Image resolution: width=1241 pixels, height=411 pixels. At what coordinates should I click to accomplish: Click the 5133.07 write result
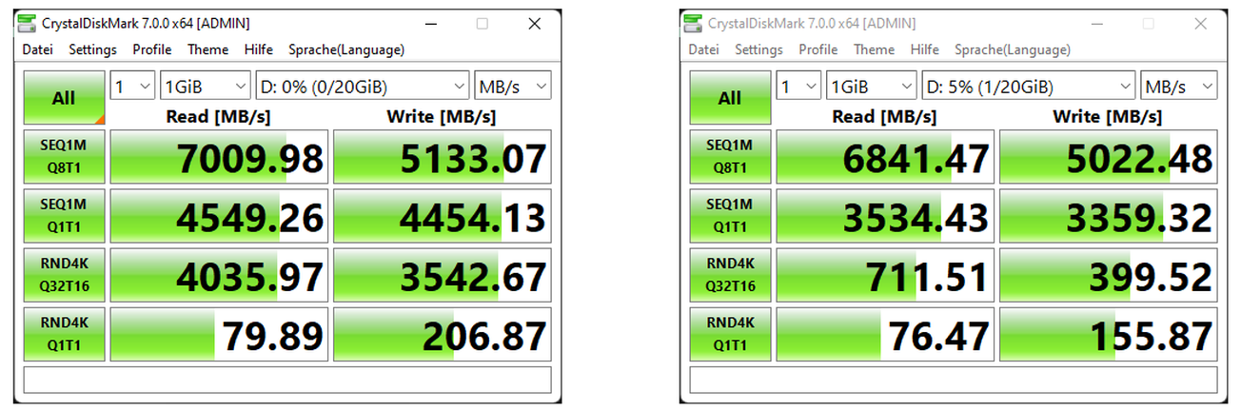point(443,157)
